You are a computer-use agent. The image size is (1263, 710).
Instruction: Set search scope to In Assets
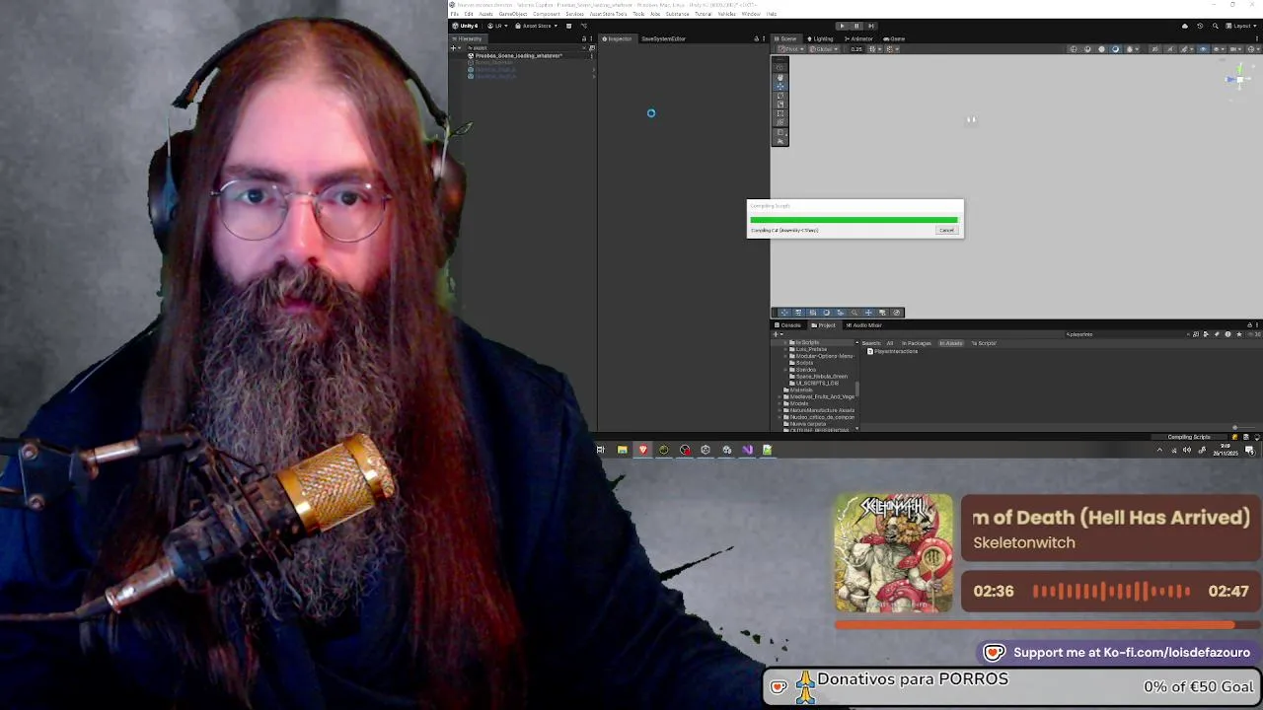951,343
